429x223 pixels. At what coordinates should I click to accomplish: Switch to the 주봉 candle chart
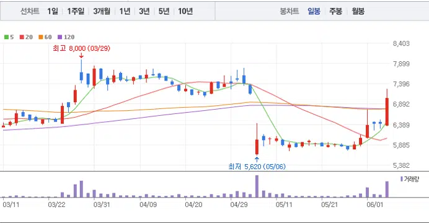coord(336,11)
